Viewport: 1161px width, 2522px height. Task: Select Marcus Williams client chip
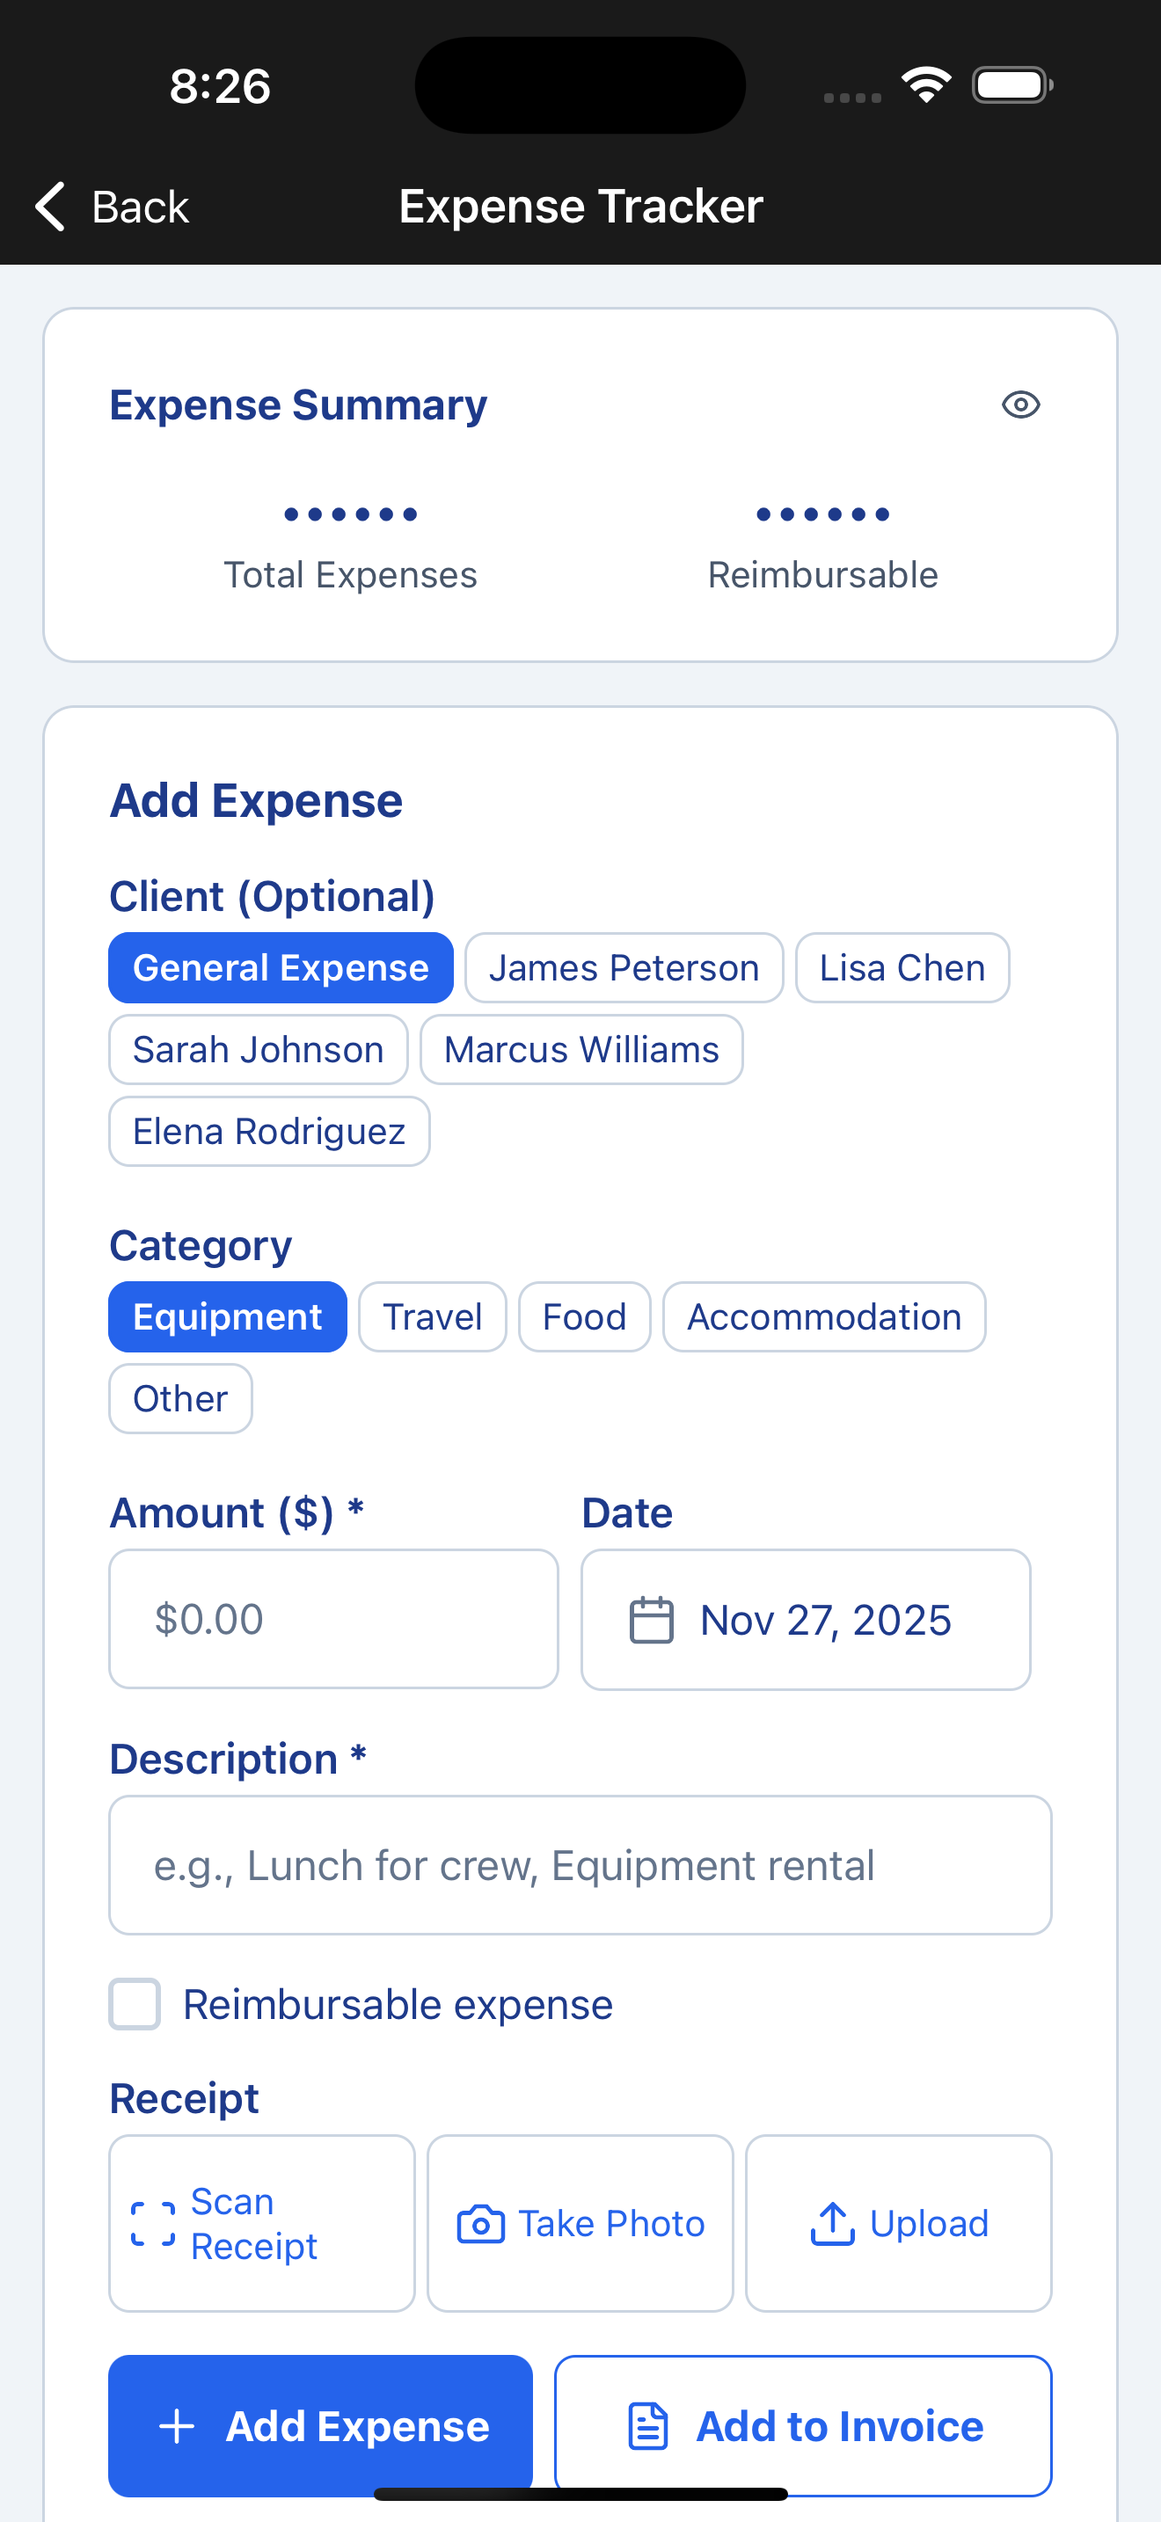[x=581, y=1048]
